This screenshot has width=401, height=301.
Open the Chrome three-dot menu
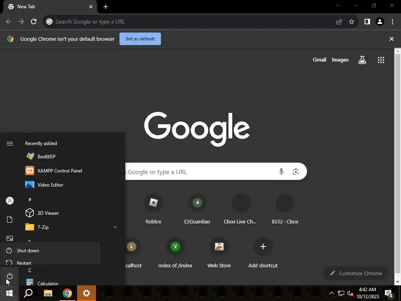tap(392, 22)
